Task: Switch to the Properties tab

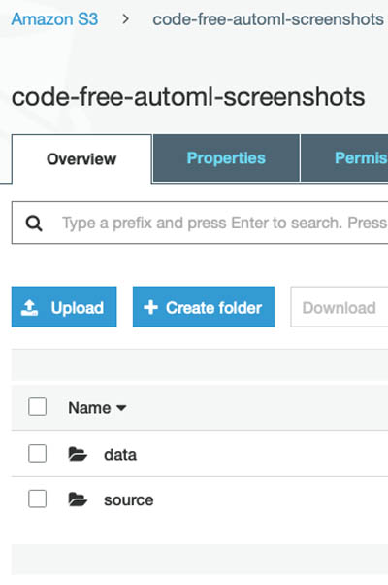Action: point(226,158)
